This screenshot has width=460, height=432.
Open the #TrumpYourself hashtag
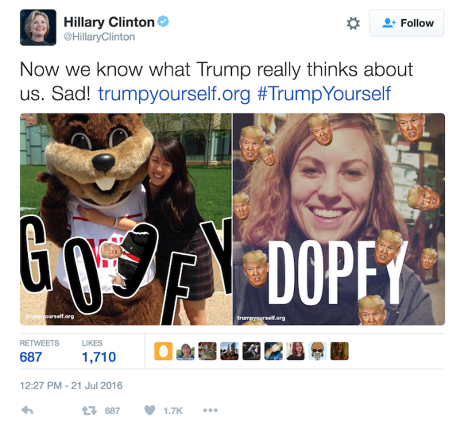[324, 94]
